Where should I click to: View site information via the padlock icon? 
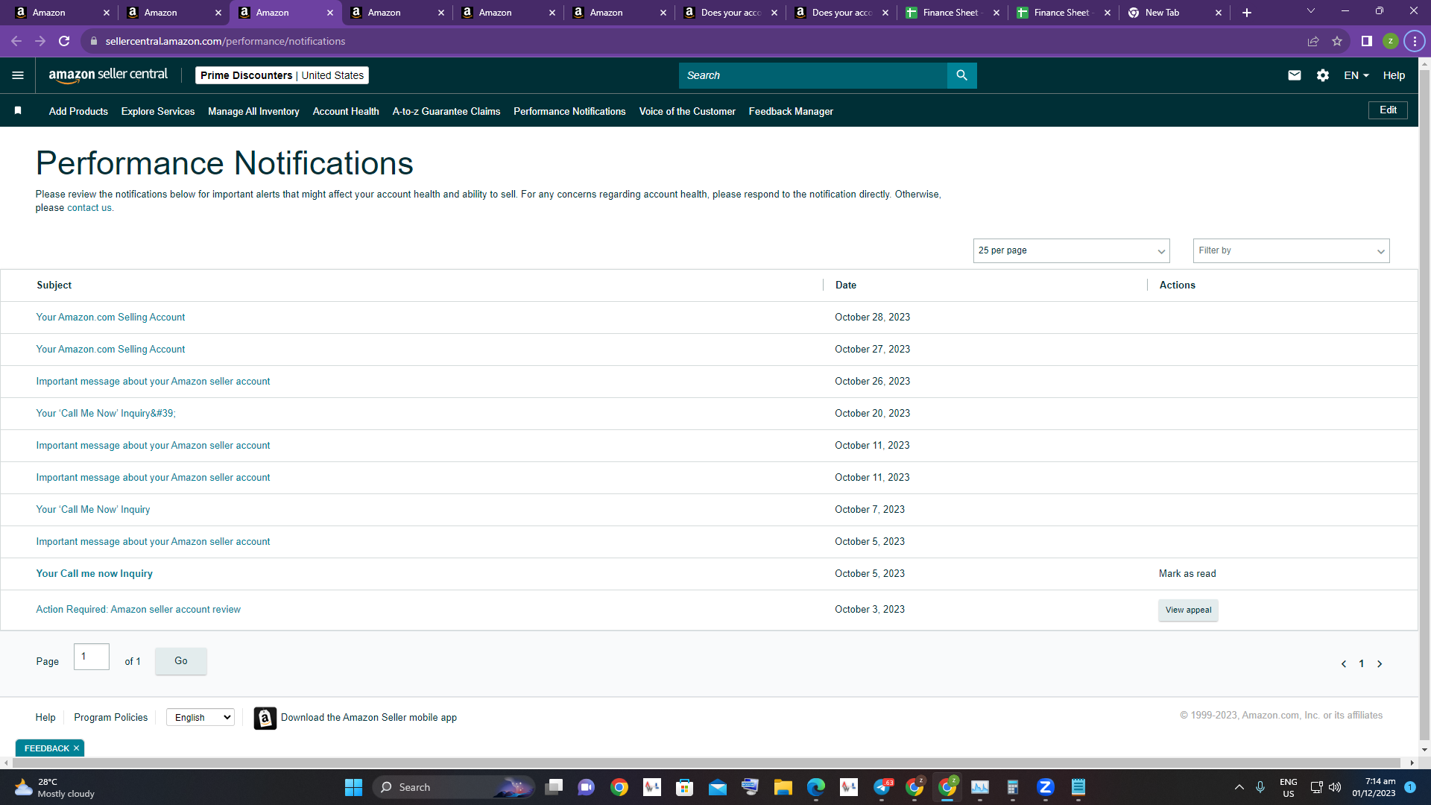click(93, 41)
